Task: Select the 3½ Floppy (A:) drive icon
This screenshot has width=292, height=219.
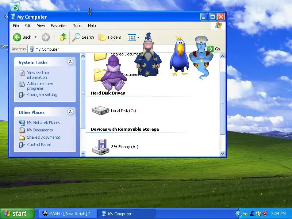Action: [x=101, y=147]
